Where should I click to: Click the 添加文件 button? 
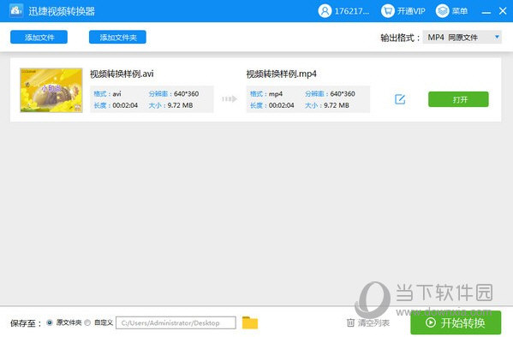[39, 38]
